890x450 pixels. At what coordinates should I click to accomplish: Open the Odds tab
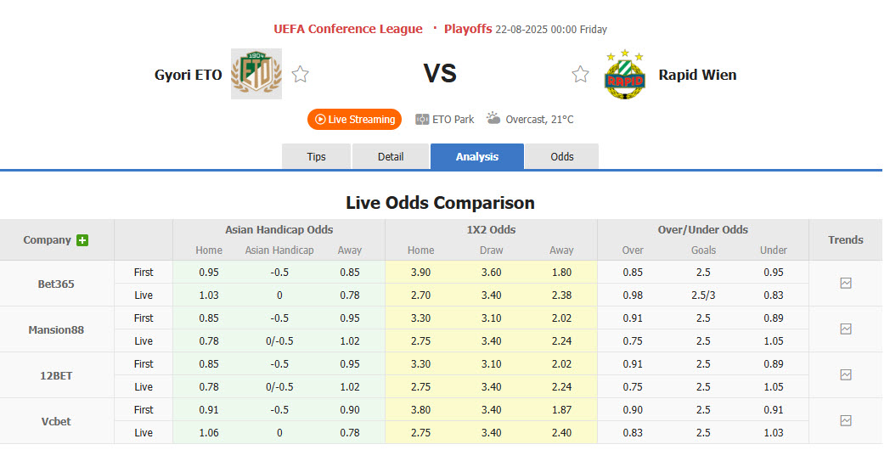pyautogui.click(x=561, y=157)
